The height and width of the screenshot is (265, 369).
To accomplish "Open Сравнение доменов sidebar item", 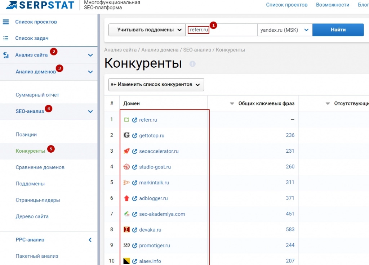I will point(40,167).
